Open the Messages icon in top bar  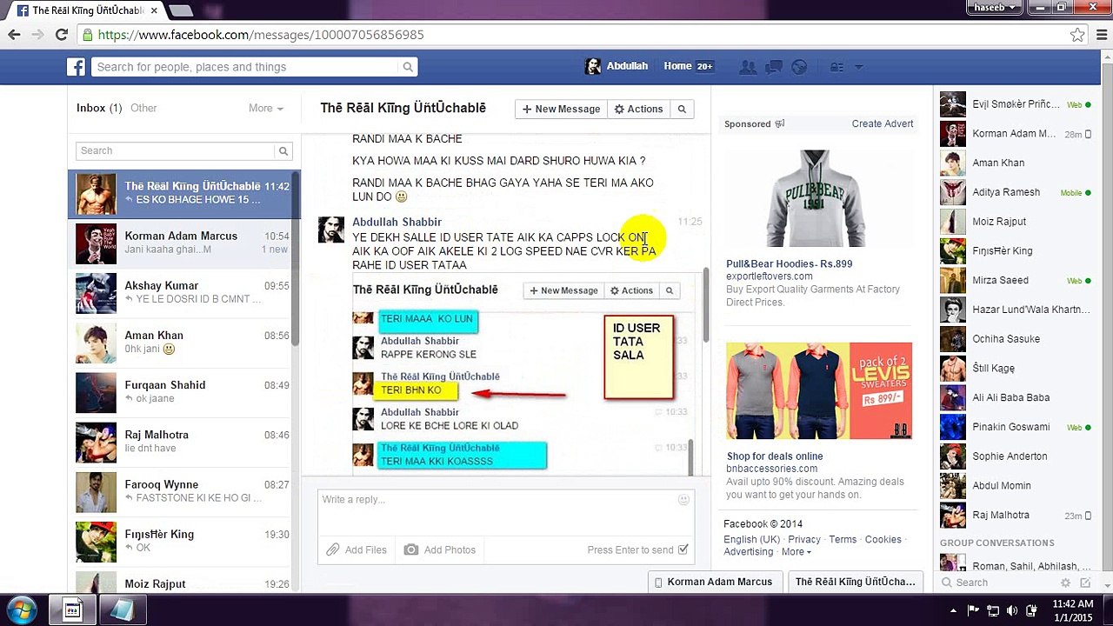774,67
